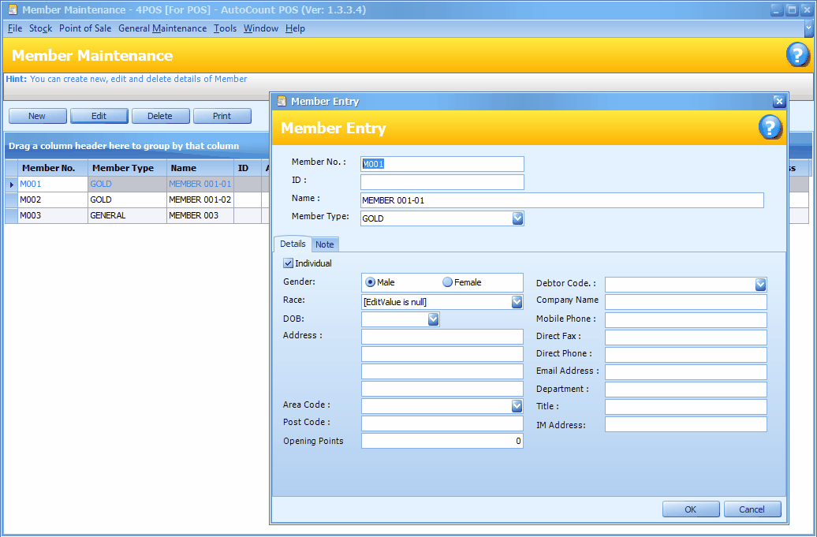Open the Stock menu

[x=41, y=28]
